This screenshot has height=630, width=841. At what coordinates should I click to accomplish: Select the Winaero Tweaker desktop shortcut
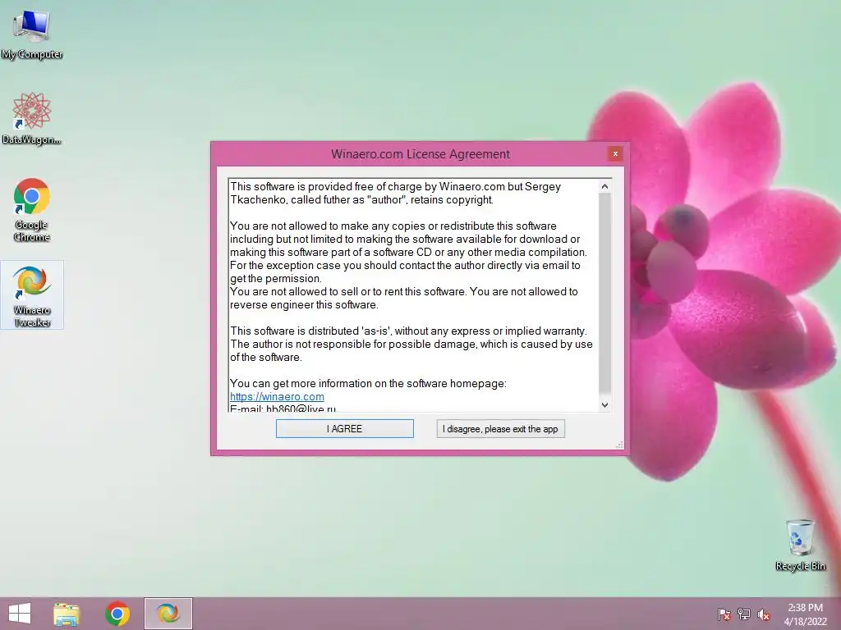coord(32,295)
